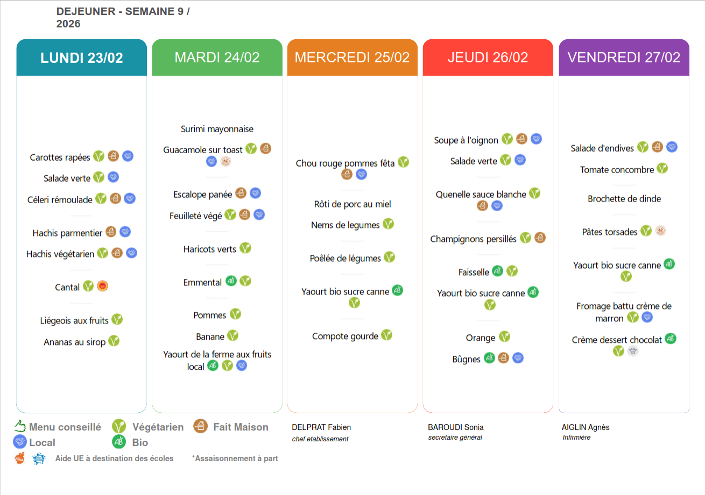Click the Brochette de dinde menu item
This screenshot has height=495, width=705.
(624, 199)
